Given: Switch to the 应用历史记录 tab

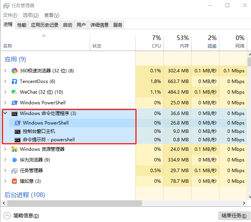Looking at the screenshot, I should [45, 25].
